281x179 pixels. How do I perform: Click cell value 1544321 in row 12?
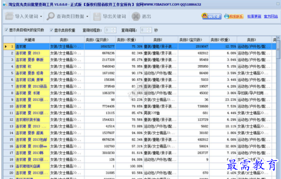100,120
